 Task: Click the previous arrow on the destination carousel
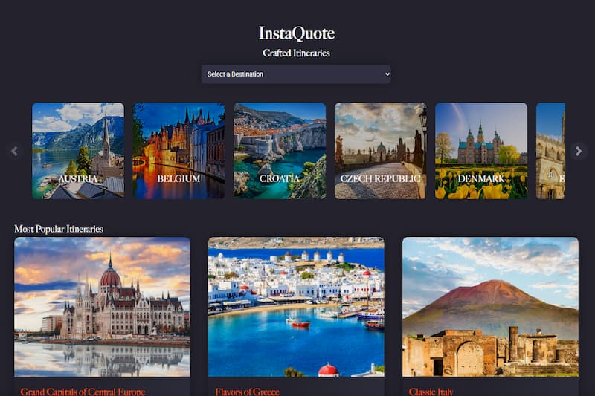14,151
